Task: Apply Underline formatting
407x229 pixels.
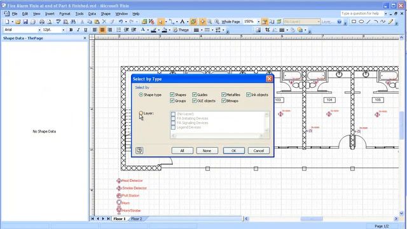Action: pos(86,30)
